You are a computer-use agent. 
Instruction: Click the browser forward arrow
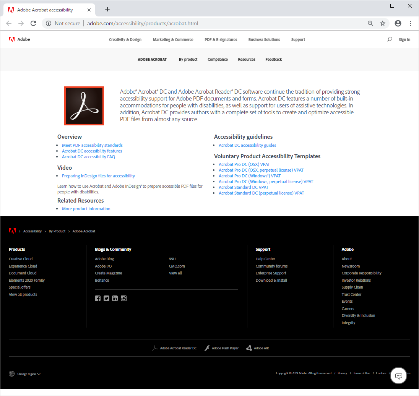tap(21, 23)
